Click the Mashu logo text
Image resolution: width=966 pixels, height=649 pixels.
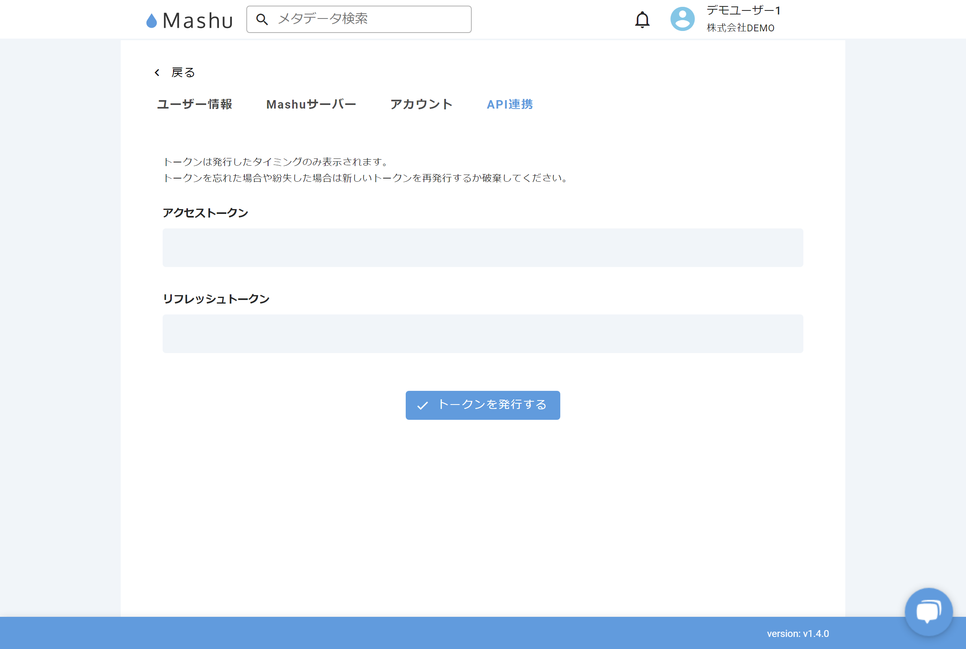click(x=198, y=20)
